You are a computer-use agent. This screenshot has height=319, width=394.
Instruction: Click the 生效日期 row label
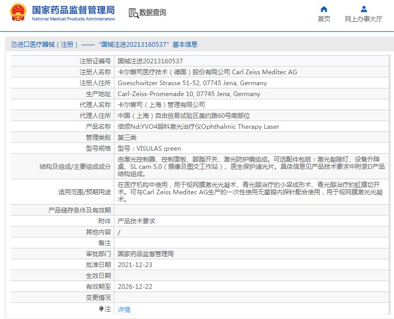[98, 276]
